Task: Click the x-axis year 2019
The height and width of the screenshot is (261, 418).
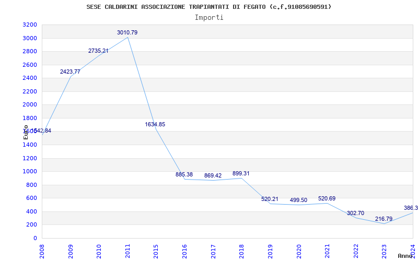Action: tap(270, 251)
